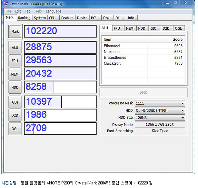Click the MEM score 20432
The height and width of the screenshot is (188, 198).
pos(60,74)
